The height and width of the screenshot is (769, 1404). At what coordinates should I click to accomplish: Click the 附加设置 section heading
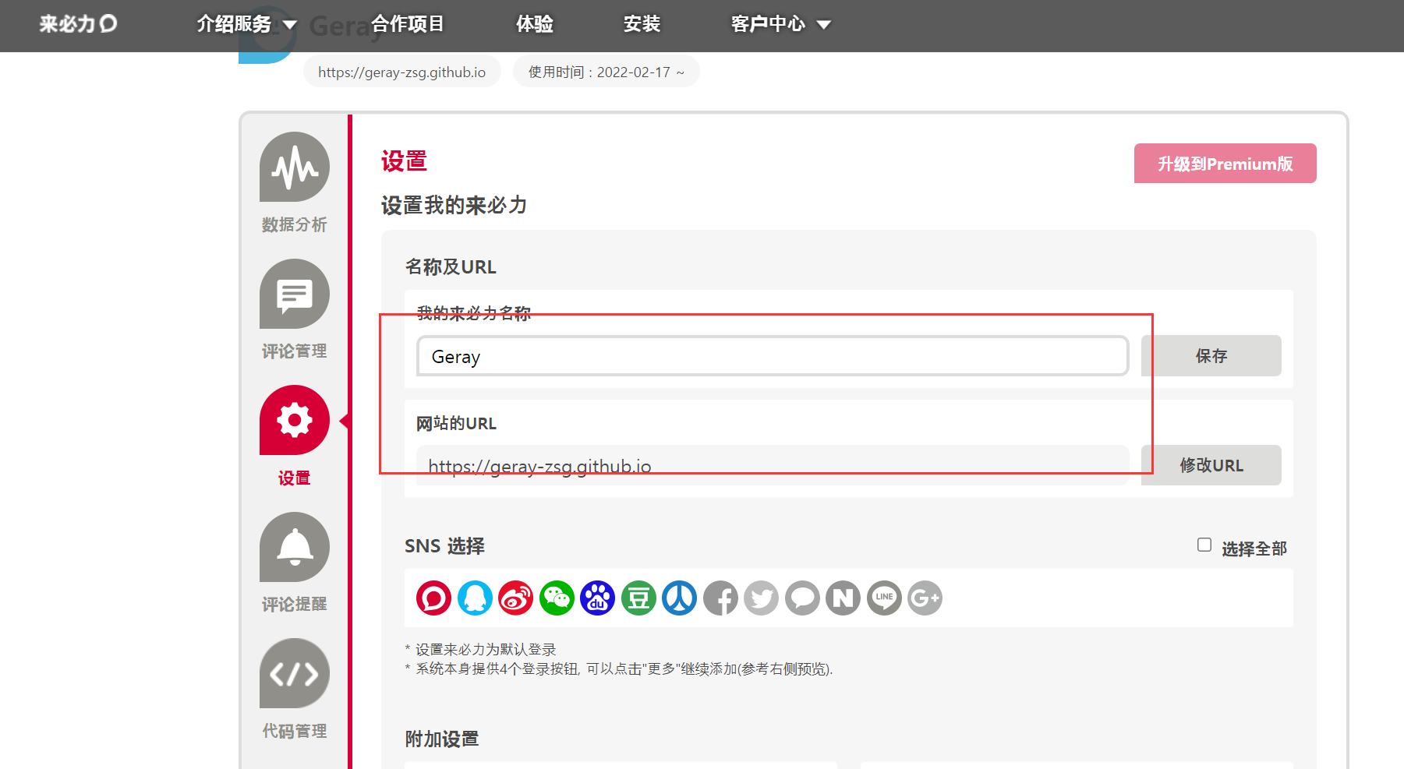(442, 739)
